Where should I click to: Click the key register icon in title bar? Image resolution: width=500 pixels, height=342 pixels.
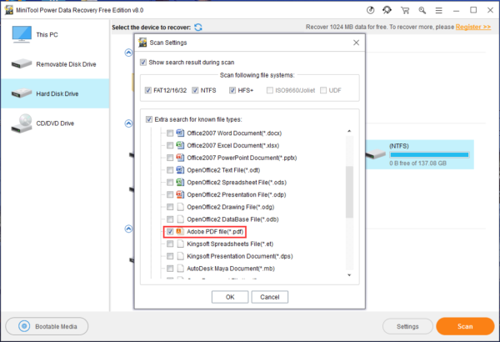[x=422, y=11]
